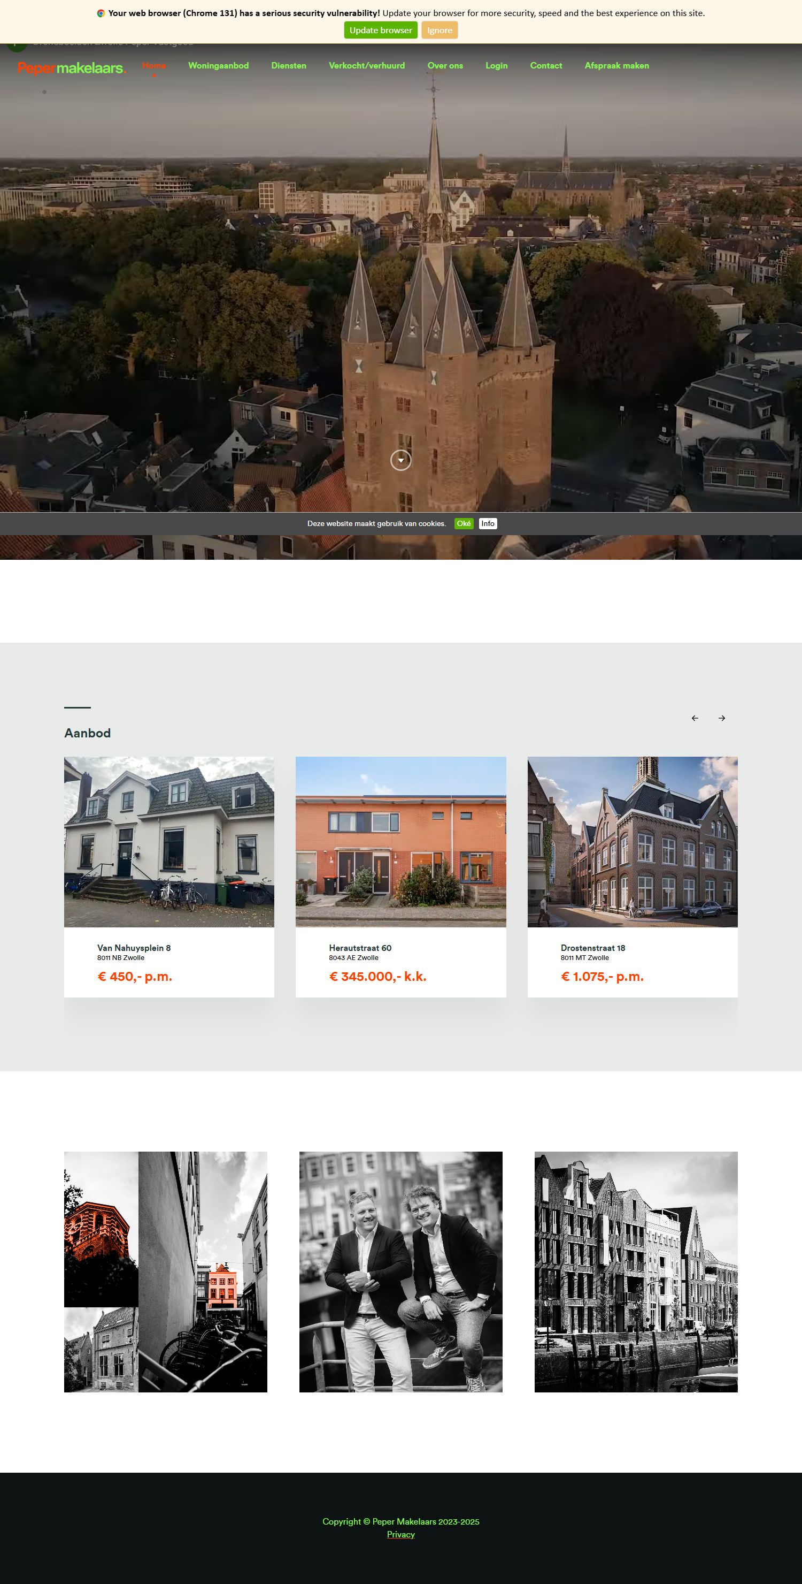The width and height of the screenshot is (802, 1584).
Task: Click the Update browser button
Action: tap(380, 30)
